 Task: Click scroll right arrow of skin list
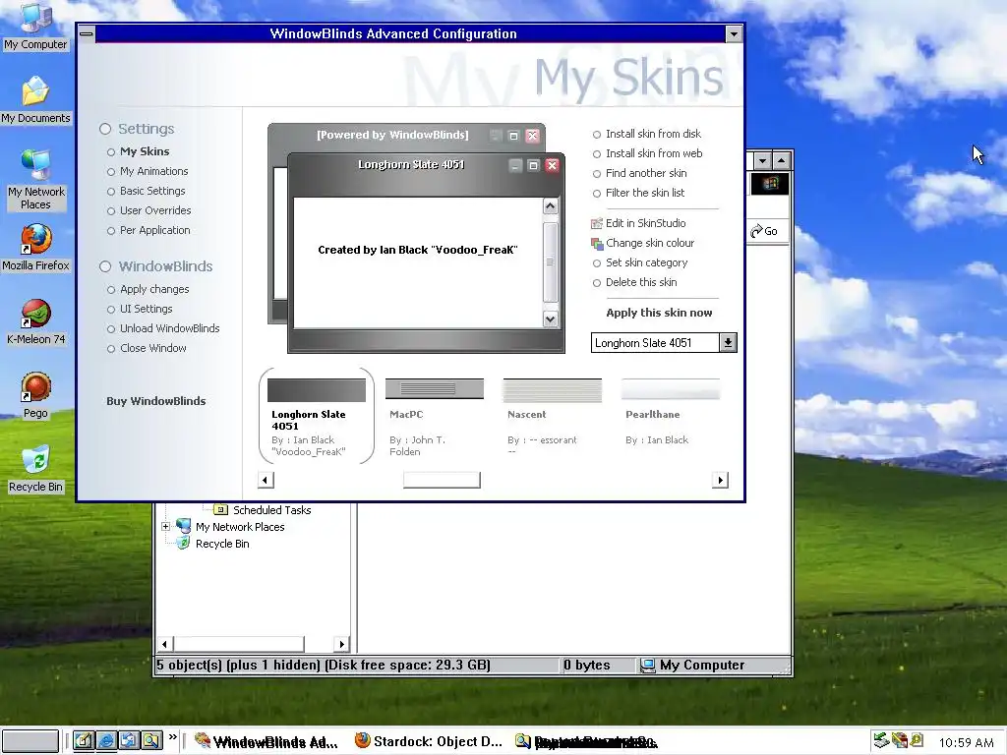[720, 480]
